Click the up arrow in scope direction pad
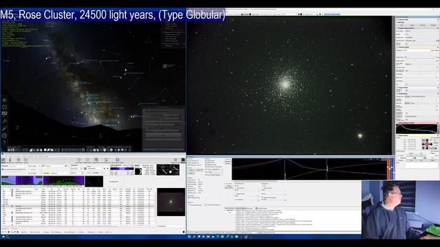Image resolution: width=440 pixels, height=247 pixels. [x=427, y=140]
